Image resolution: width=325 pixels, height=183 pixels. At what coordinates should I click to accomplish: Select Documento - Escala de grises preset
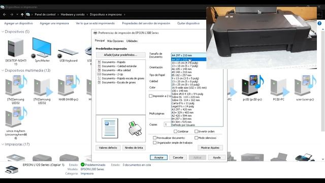(119, 82)
